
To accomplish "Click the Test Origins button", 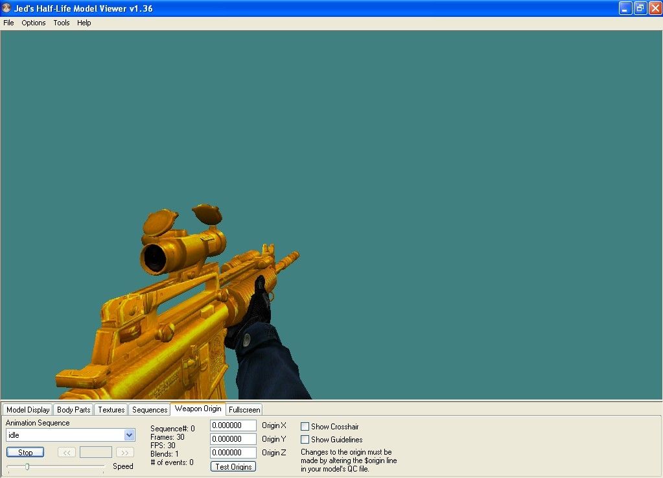I will point(233,466).
